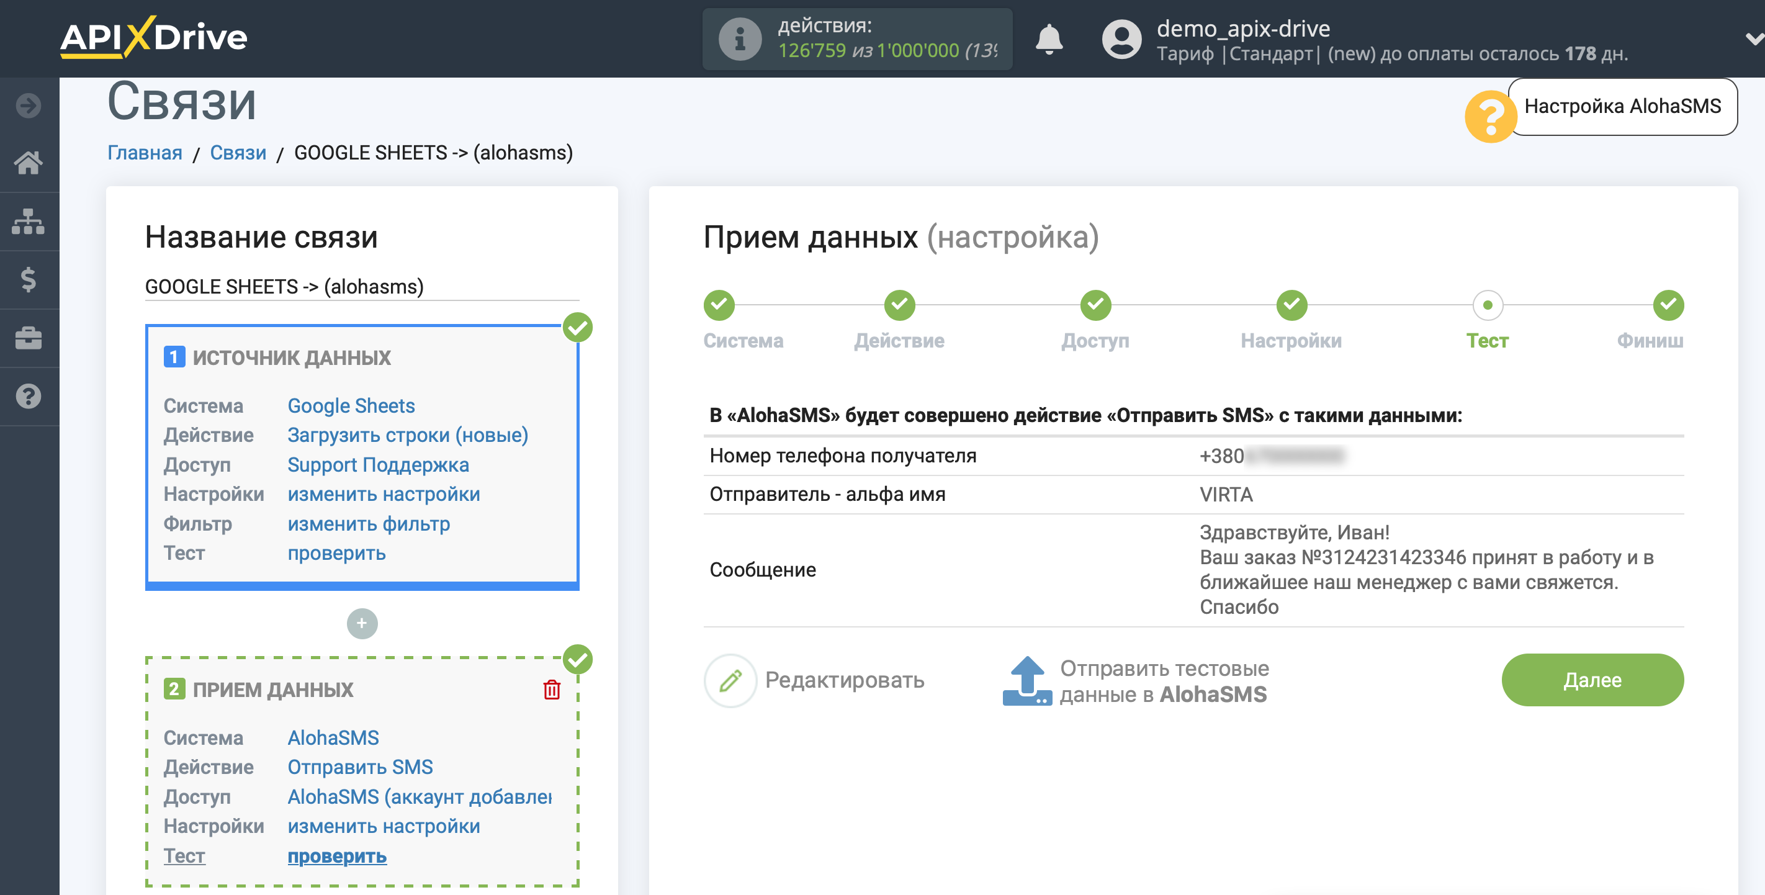This screenshot has height=895, width=1765.
Task: Go to Система step
Action: click(719, 305)
